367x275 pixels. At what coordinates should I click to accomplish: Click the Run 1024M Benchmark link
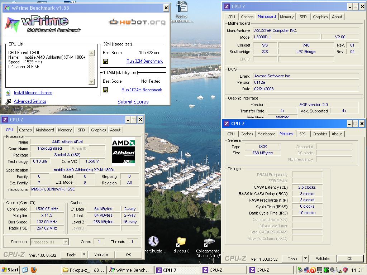(x=142, y=90)
